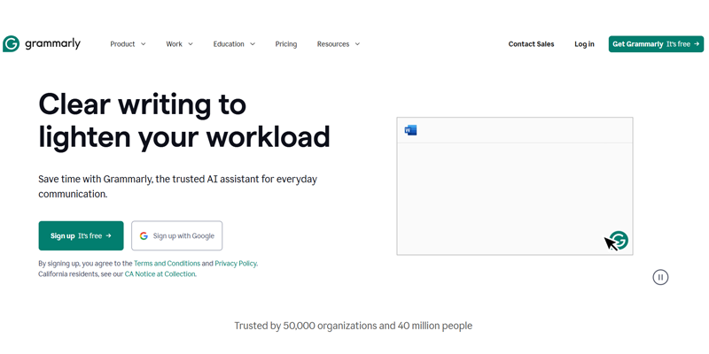Click the Log in link
The height and width of the screenshot is (354, 709).
[584, 43]
